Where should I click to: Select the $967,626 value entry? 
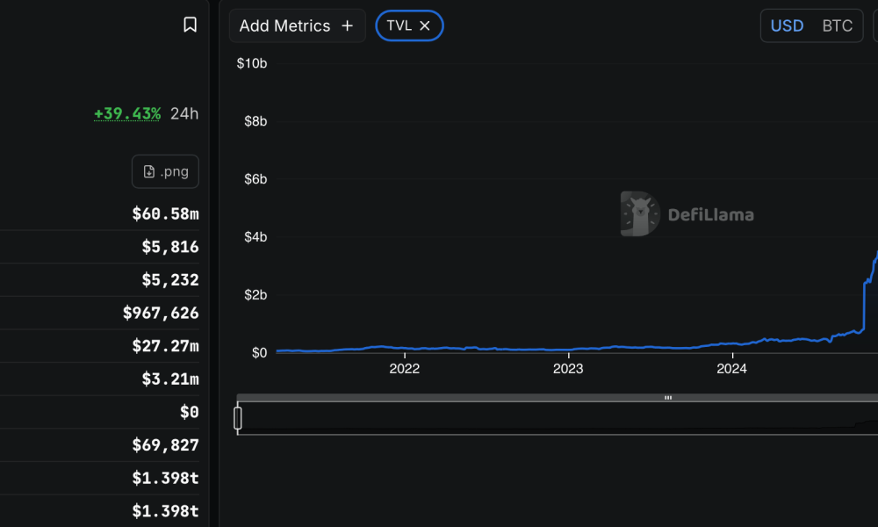click(x=161, y=313)
